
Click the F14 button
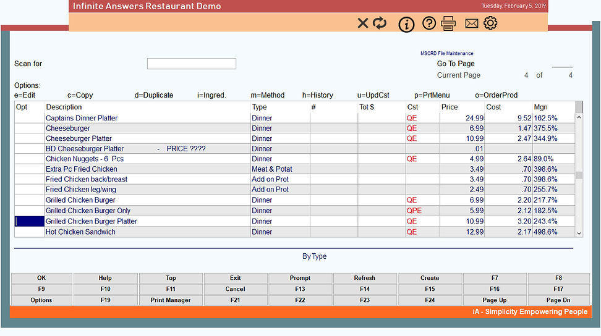click(x=365, y=289)
